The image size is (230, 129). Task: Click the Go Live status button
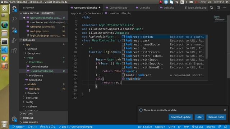click(198, 127)
